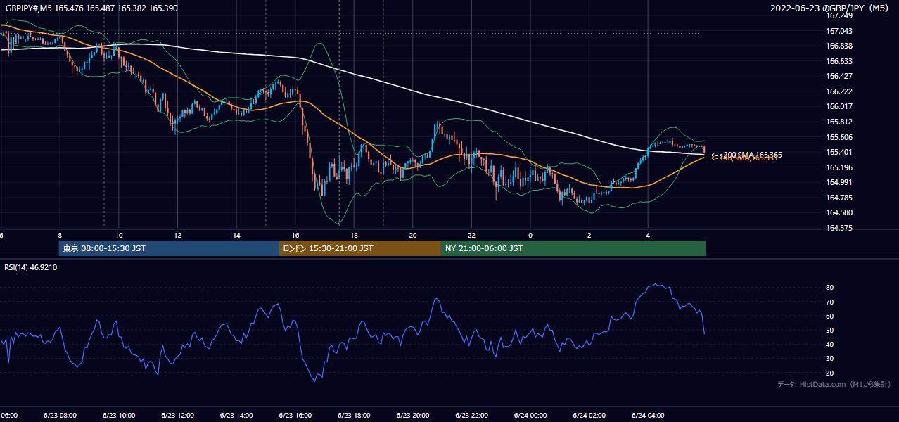Image resolution: width=899 pixels, height=422 pixels.
Task: Click the 6/23 20:00 time axis label
Action: (412, 415)
